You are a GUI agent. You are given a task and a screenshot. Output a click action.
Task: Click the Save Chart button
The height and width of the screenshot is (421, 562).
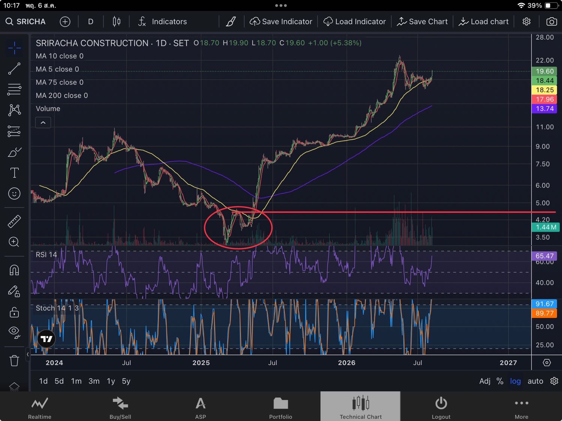click(x=422, y=22)
